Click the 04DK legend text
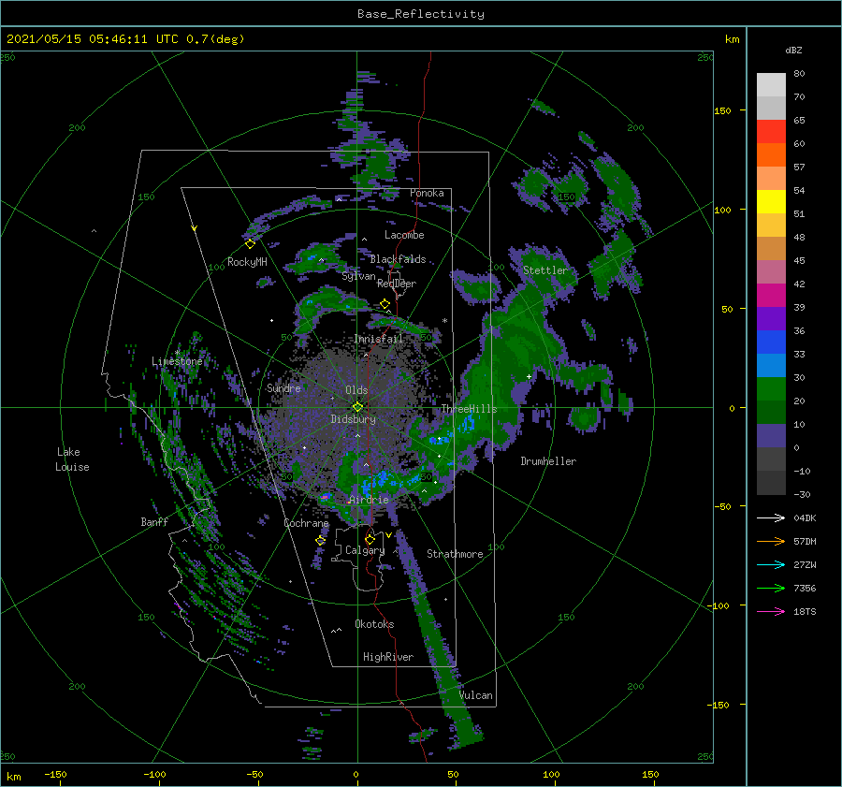The width and height of the screenshot is (842, 787). (805, 517)
